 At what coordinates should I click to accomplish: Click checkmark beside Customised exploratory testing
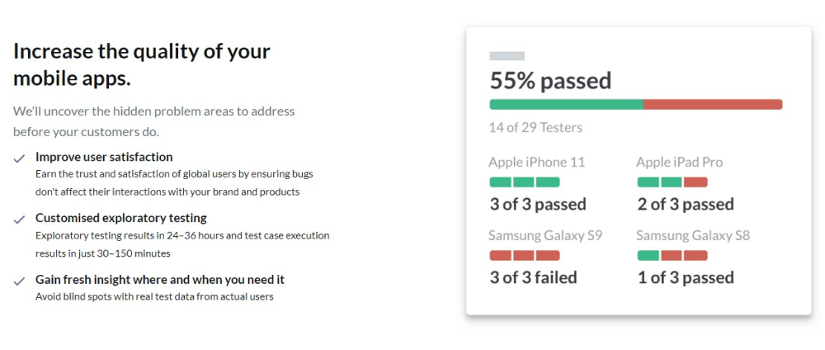coord(19,220)
